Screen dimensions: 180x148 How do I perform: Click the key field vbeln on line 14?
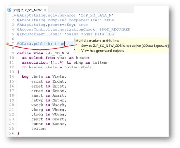click(37, 77)
